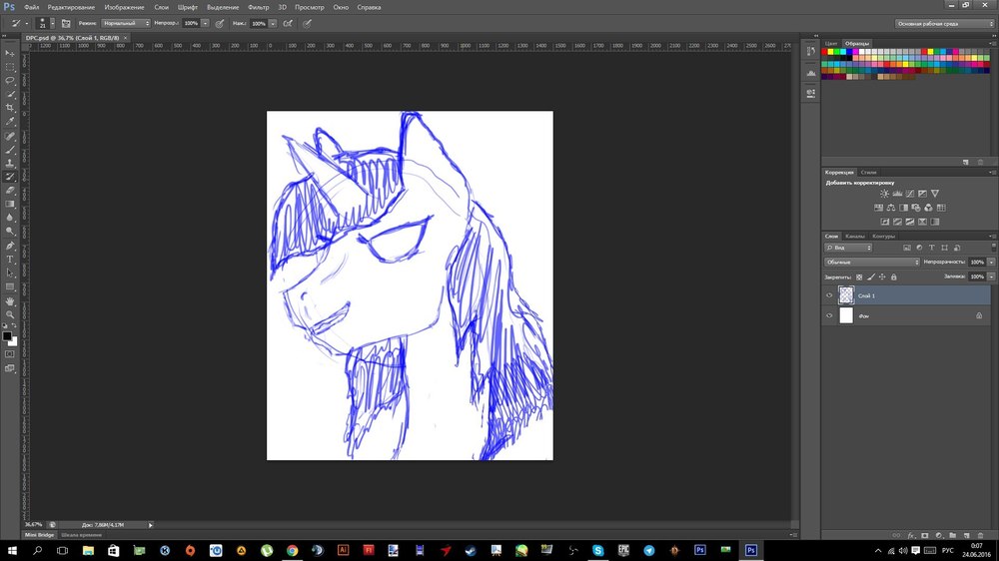This screenshot has width=999, height=561.
Task: Click the foreground color swatch
Action: click(x=7, y=336)
